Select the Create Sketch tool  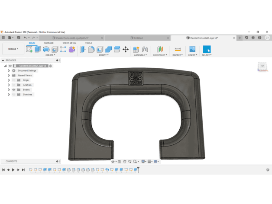pos(29,49)
